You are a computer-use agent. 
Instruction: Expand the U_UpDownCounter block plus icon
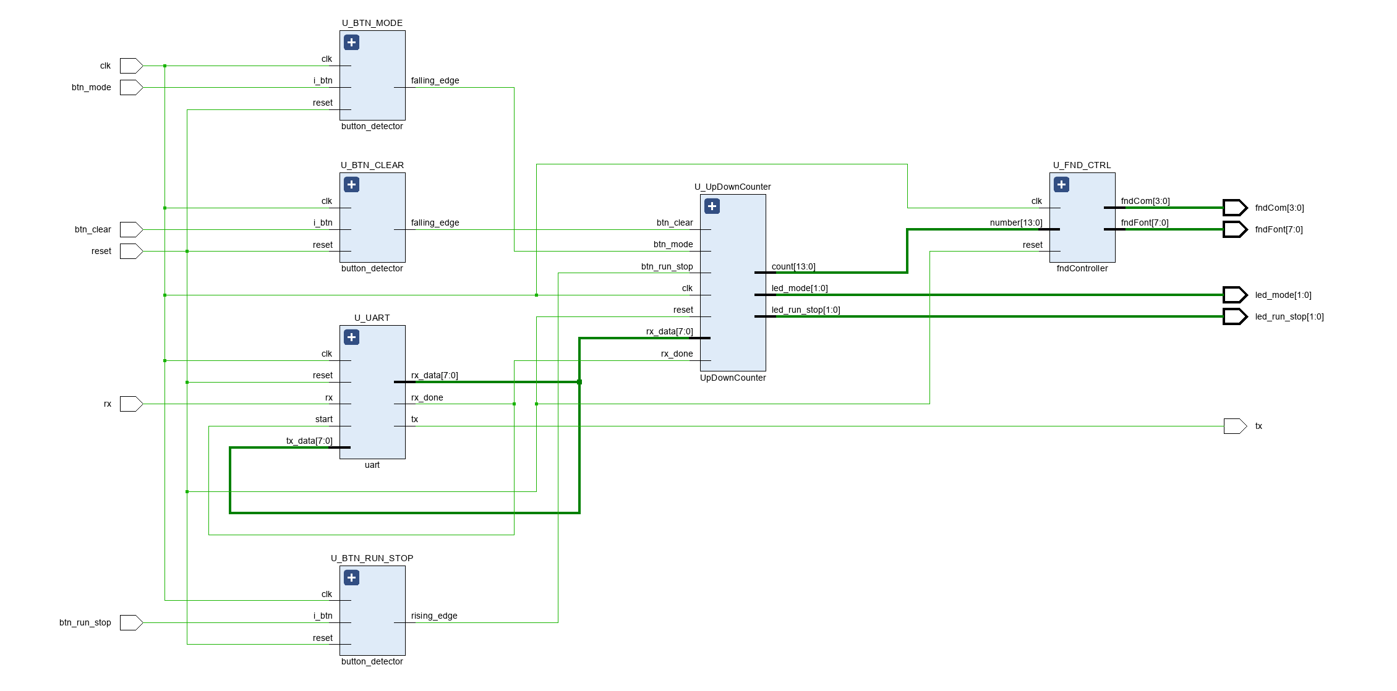pos(712,206)
